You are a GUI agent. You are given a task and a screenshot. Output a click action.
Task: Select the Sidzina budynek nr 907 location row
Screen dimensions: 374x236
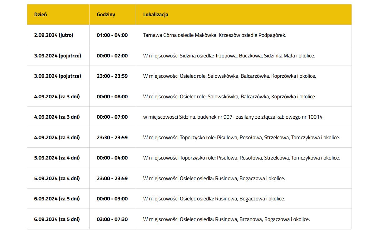(233, 117)
